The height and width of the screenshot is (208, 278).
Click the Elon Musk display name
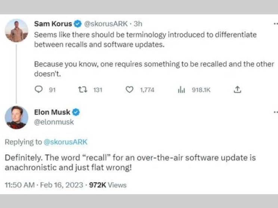click(52, 112)
